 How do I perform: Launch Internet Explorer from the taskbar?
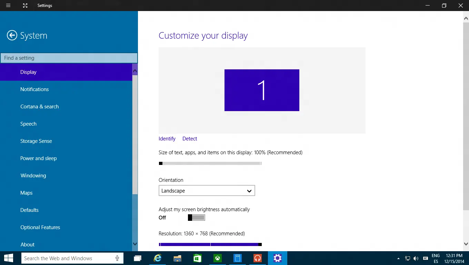pos(158,258)
